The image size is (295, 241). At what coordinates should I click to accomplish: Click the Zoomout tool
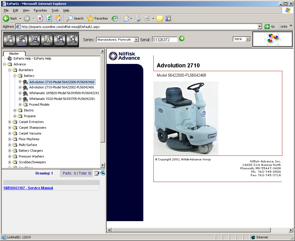tap(72, 40)
